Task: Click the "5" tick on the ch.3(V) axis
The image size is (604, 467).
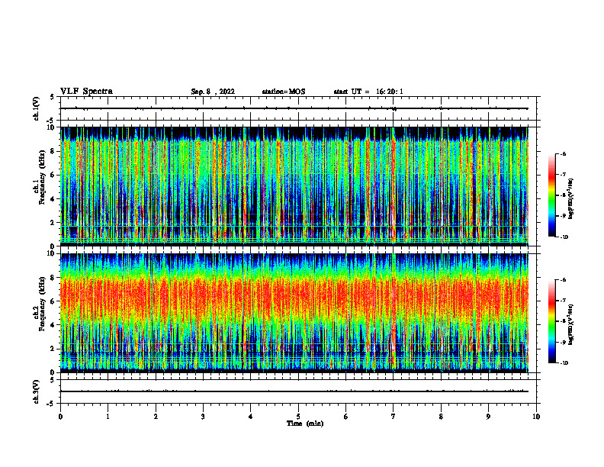Action: [x=52, y=380]
